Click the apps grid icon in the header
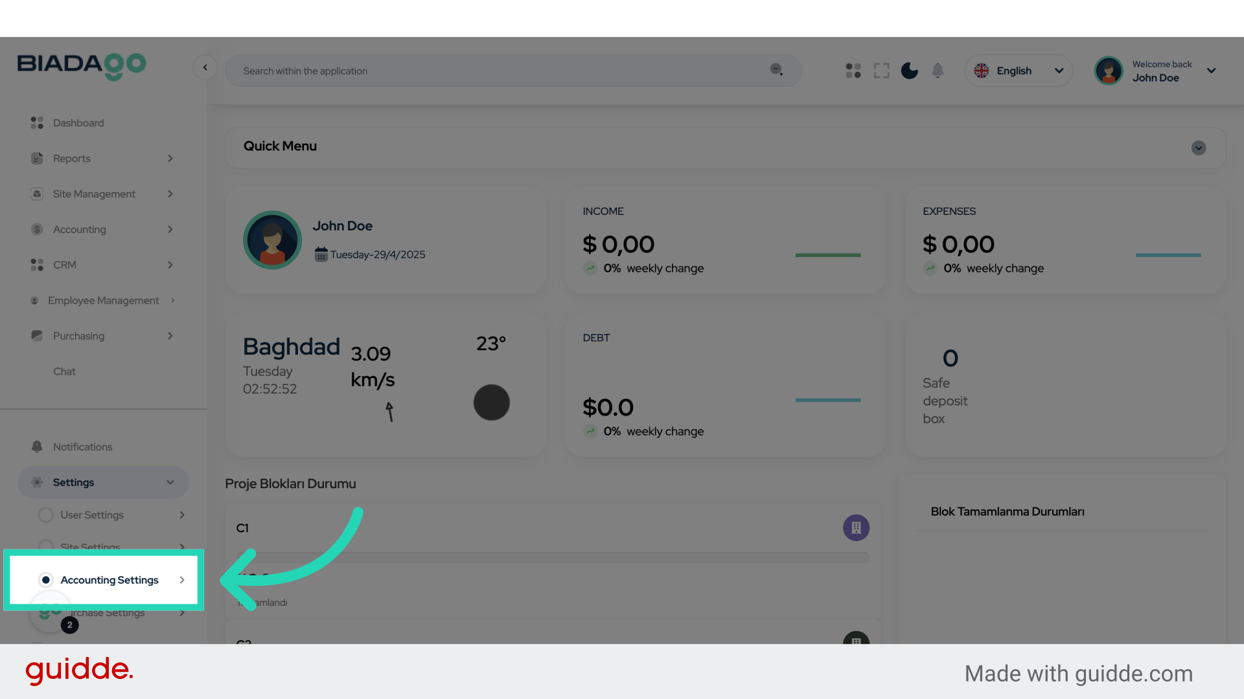Screen dimensions: 1244x699 [x=853, y=71]
